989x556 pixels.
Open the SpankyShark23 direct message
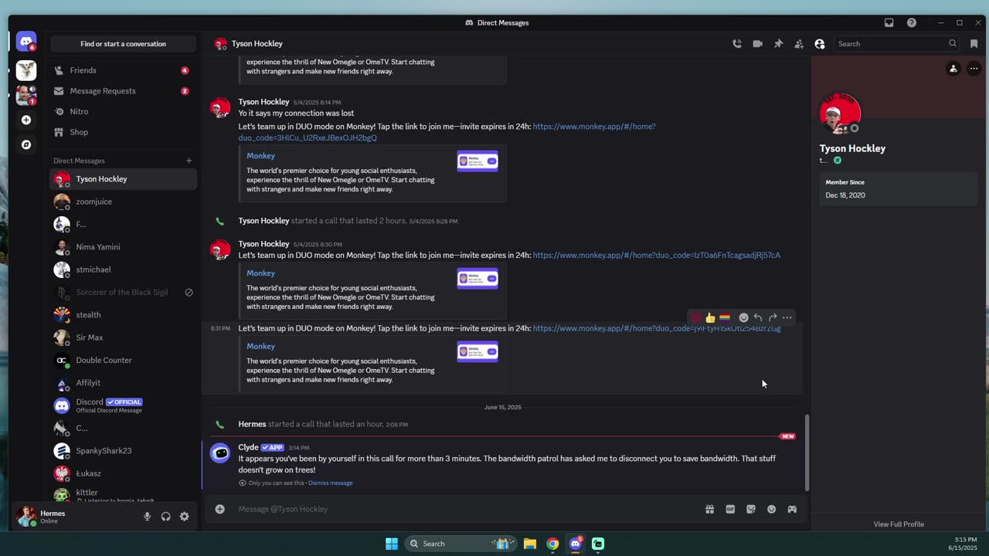coord(124,450)
